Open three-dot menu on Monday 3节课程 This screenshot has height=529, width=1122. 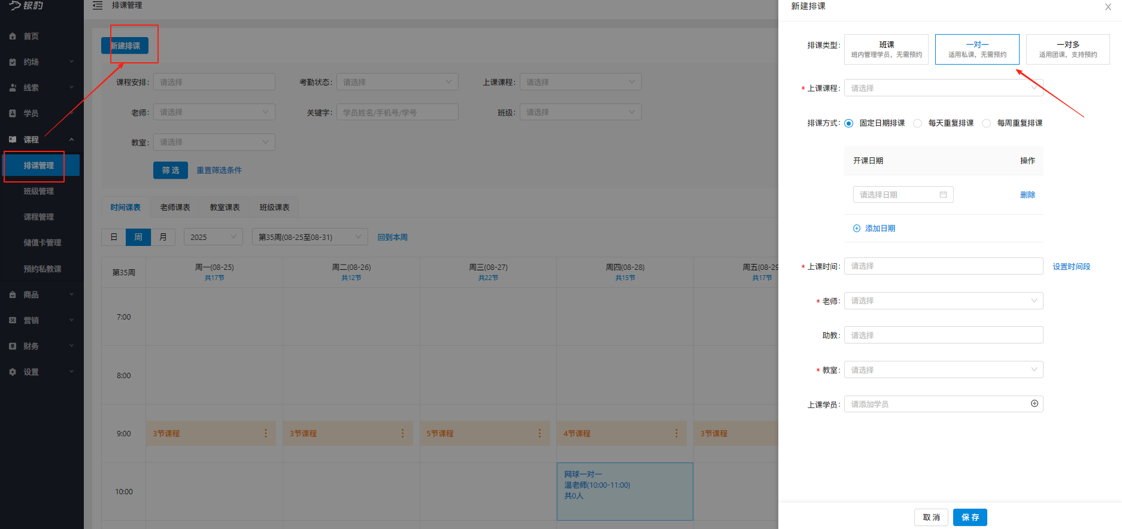[266, 433]
